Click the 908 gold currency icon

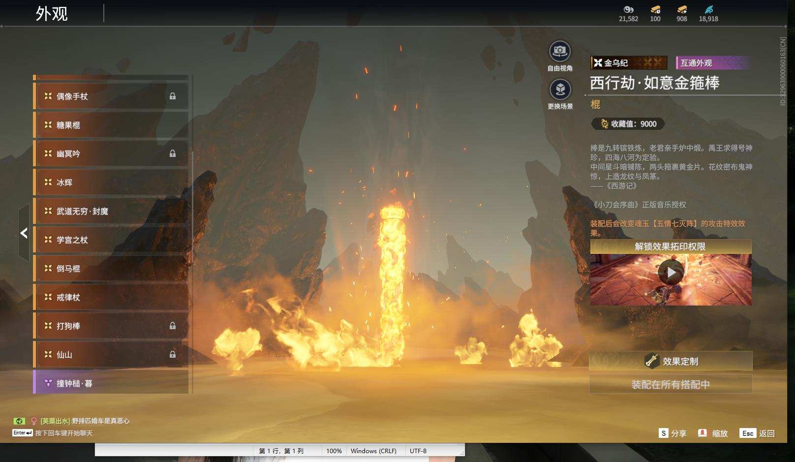tap(682, 9)
